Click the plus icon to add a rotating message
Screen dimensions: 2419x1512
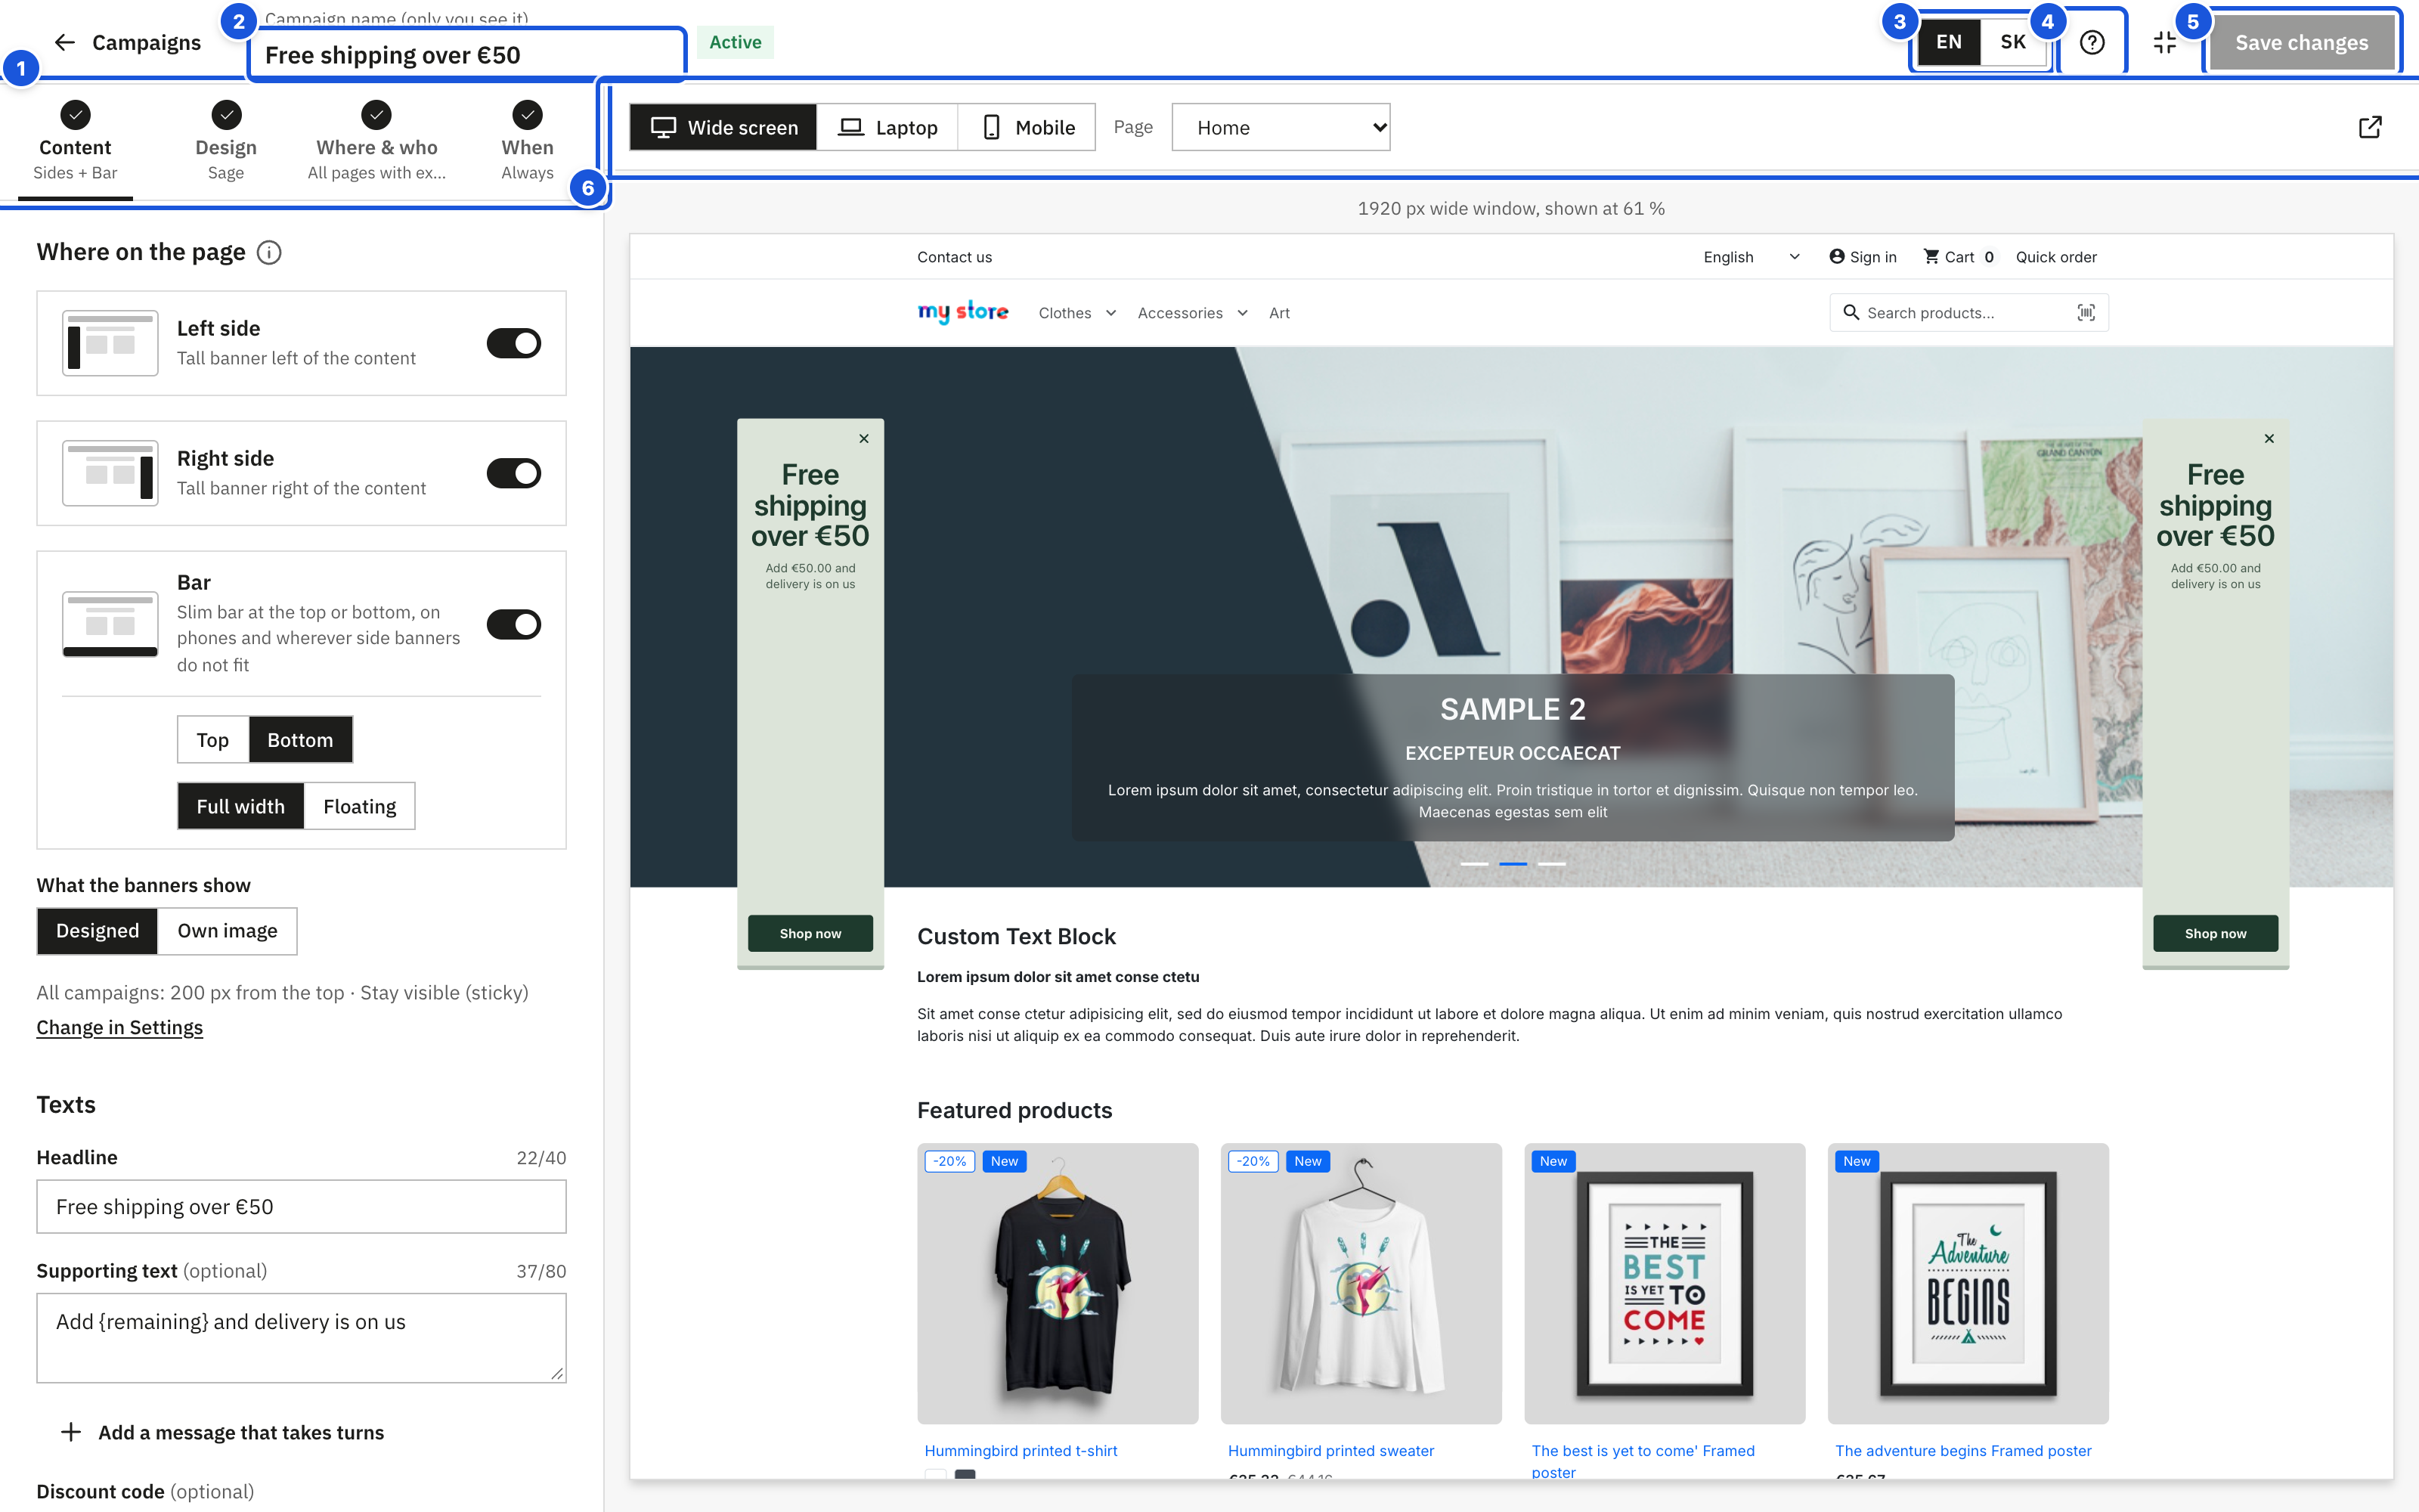pos(71,1432)
